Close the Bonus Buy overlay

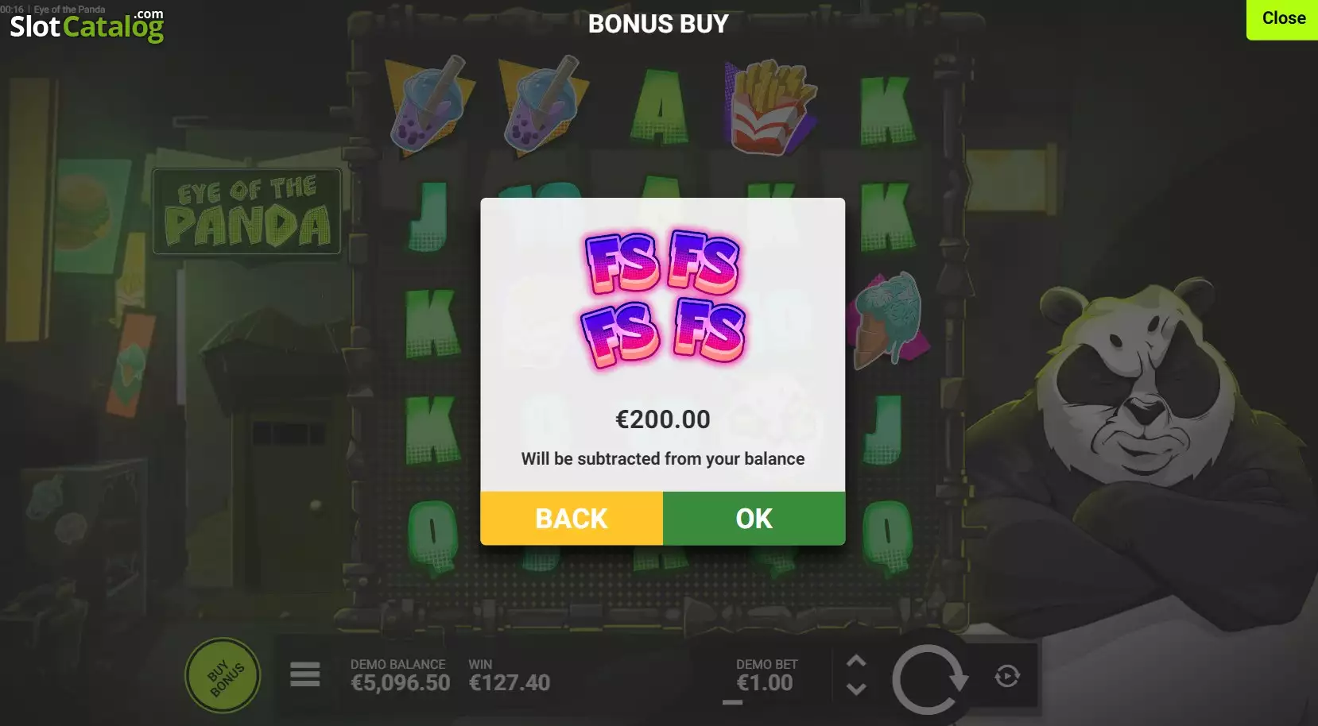(x=1283, y=18)
